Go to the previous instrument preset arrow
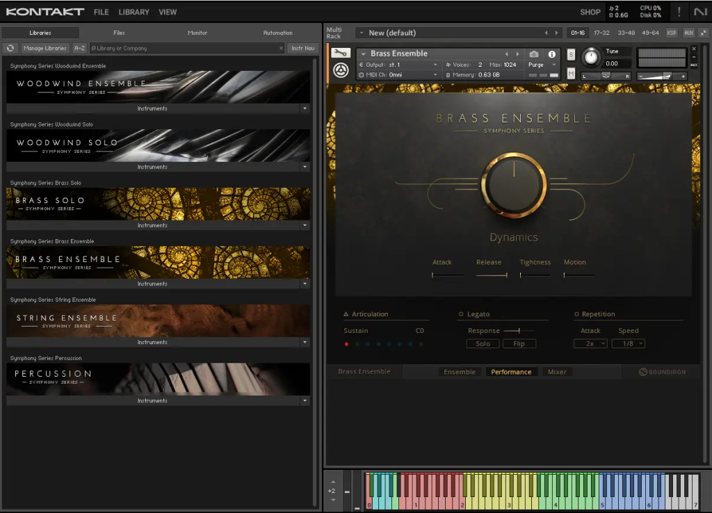This screenshot has height=513, width=712. (x=507, y=54)
